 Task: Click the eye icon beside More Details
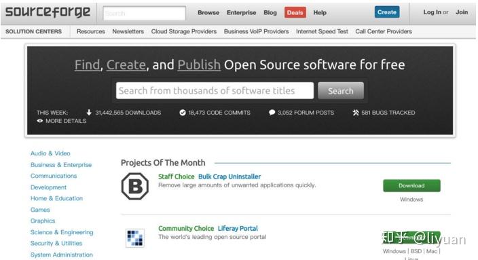pyautogui.click(x=40, y=121)
